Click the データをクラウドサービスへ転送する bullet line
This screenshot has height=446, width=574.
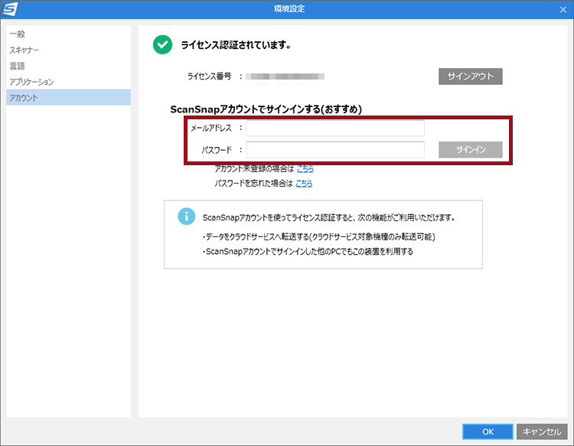pyautogui.click(x=318, y=236)
